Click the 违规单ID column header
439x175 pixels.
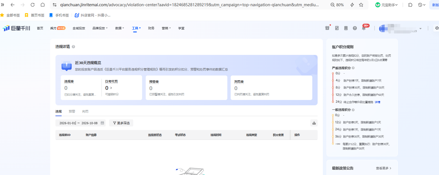tap(65, 135)
